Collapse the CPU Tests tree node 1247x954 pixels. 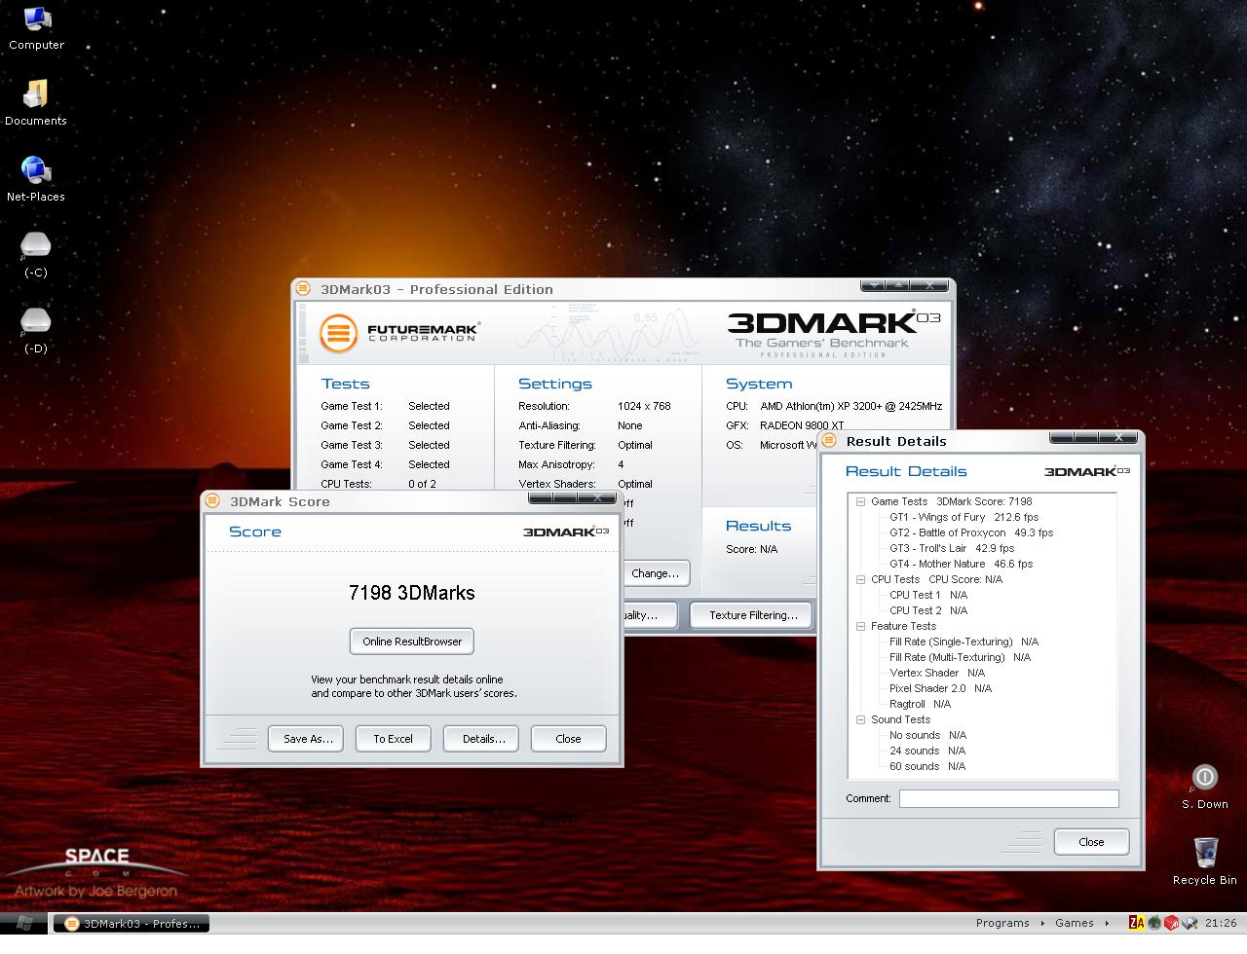861,580
